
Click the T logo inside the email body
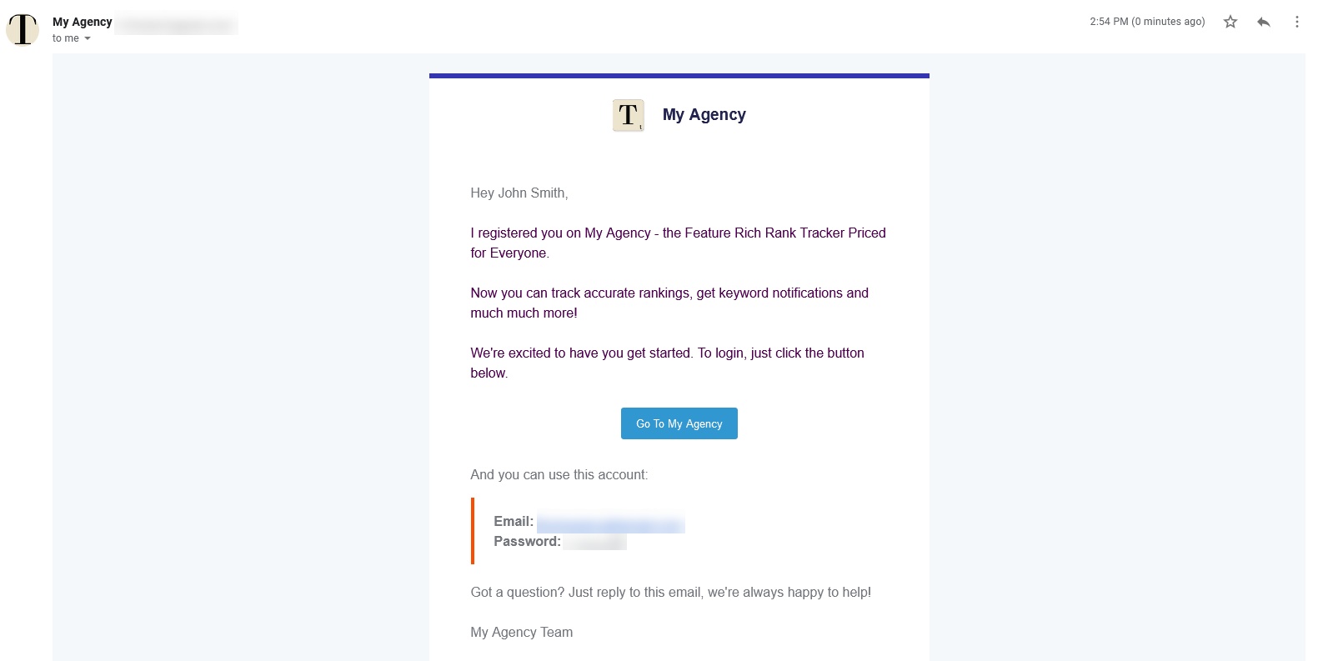click(629, 115)
